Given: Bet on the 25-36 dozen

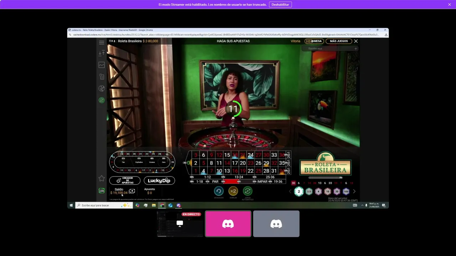Looking at the screenshot, I should point(270,177).
